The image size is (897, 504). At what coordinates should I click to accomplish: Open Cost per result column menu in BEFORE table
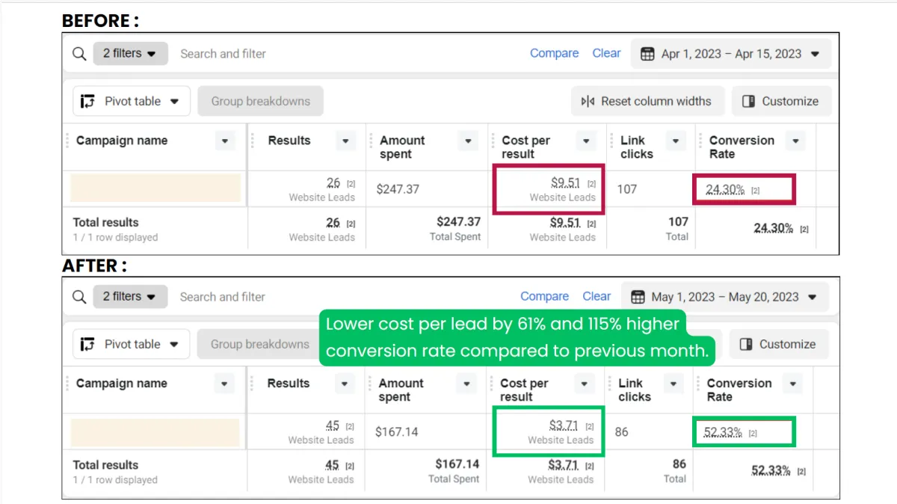pos(587,141)
